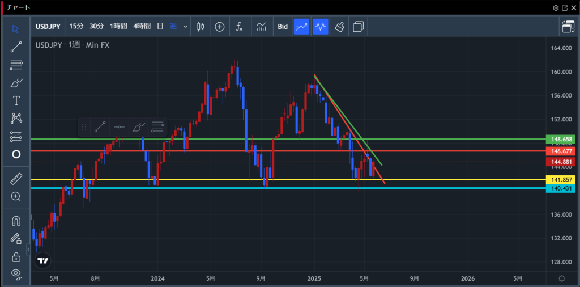The height and width of the screenshot is (287, 580).
Task: Toggle lock all drawings
Action: pos(16,256)
